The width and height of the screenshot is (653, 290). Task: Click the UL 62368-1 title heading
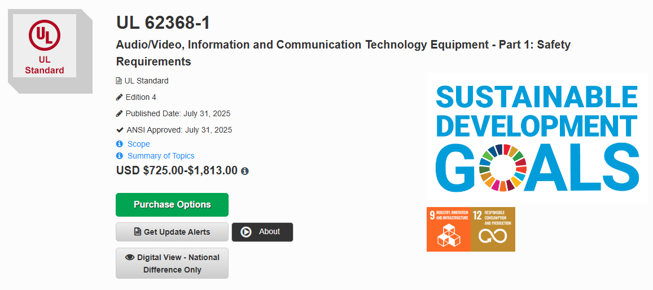pyautogui.click(x=163, y=23)
